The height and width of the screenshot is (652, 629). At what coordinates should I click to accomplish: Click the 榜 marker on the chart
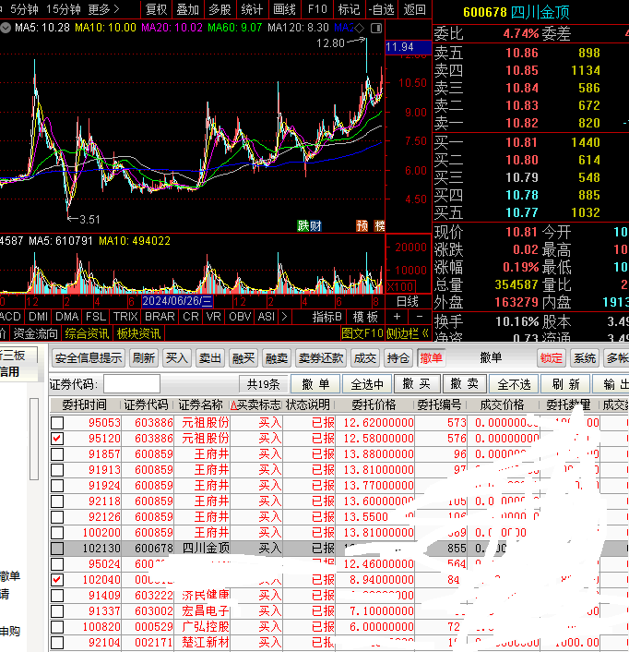379,225
